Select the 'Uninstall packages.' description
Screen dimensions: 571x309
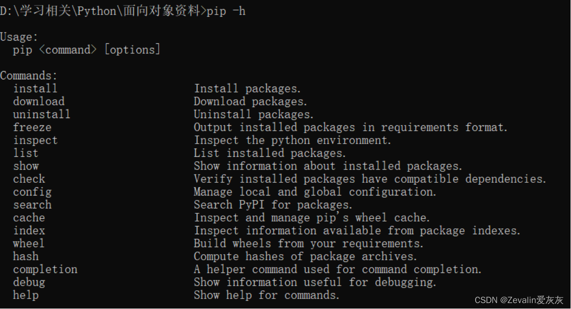point(254,114)
